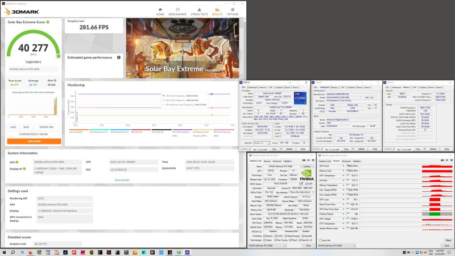Open the notification center icon in the tray

pos(449,253)
